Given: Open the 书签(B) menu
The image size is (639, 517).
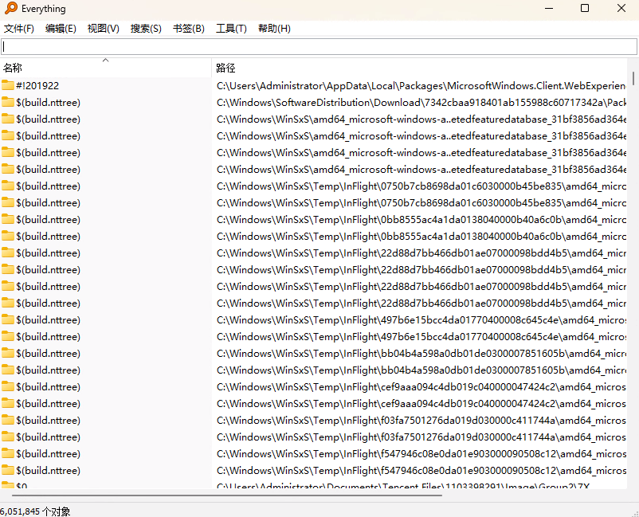Looking at the screenshot, I should point(189,29).
